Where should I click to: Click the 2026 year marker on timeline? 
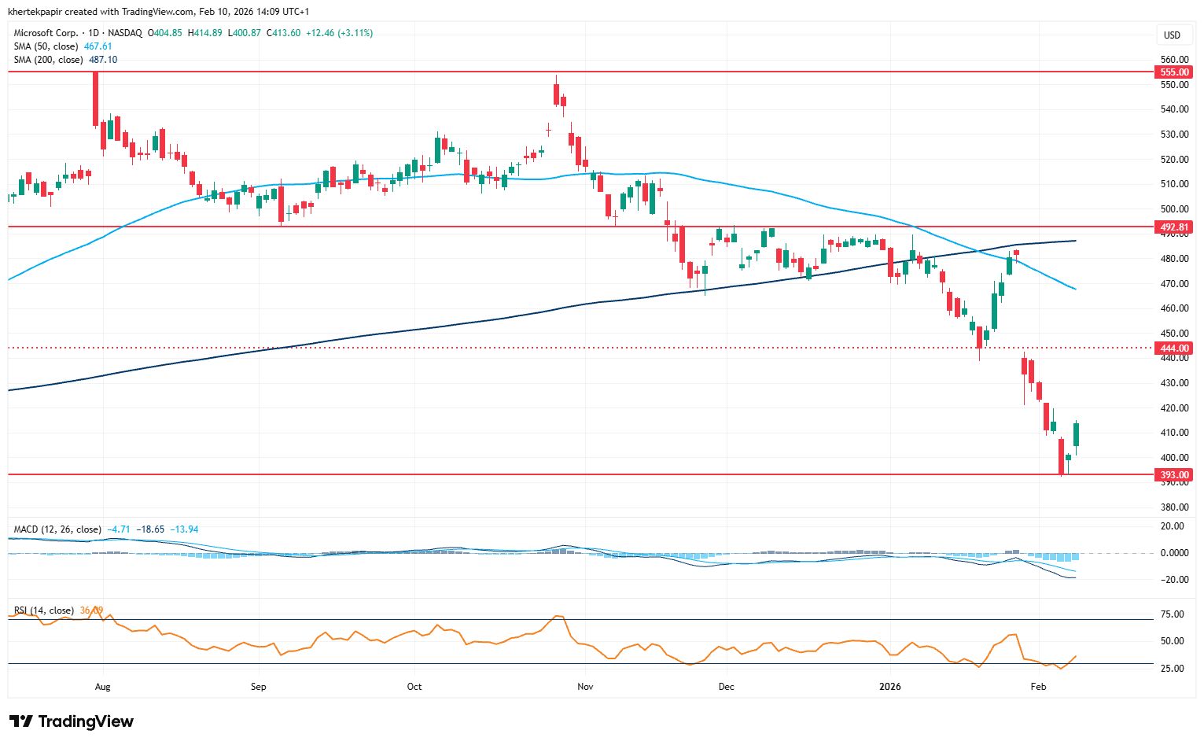pos(889,687)
